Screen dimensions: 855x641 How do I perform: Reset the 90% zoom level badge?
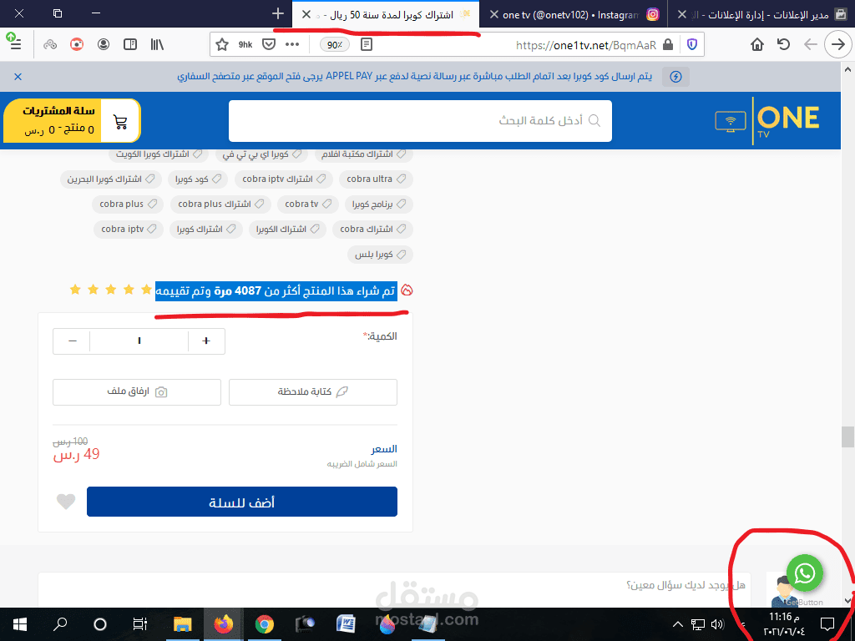click(x=334, y=45)
